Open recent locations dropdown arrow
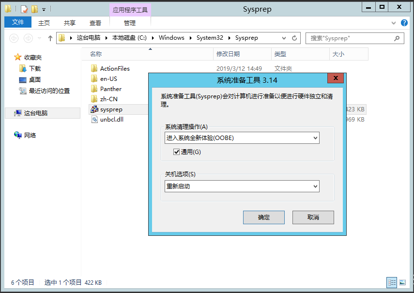 [39, 38]
